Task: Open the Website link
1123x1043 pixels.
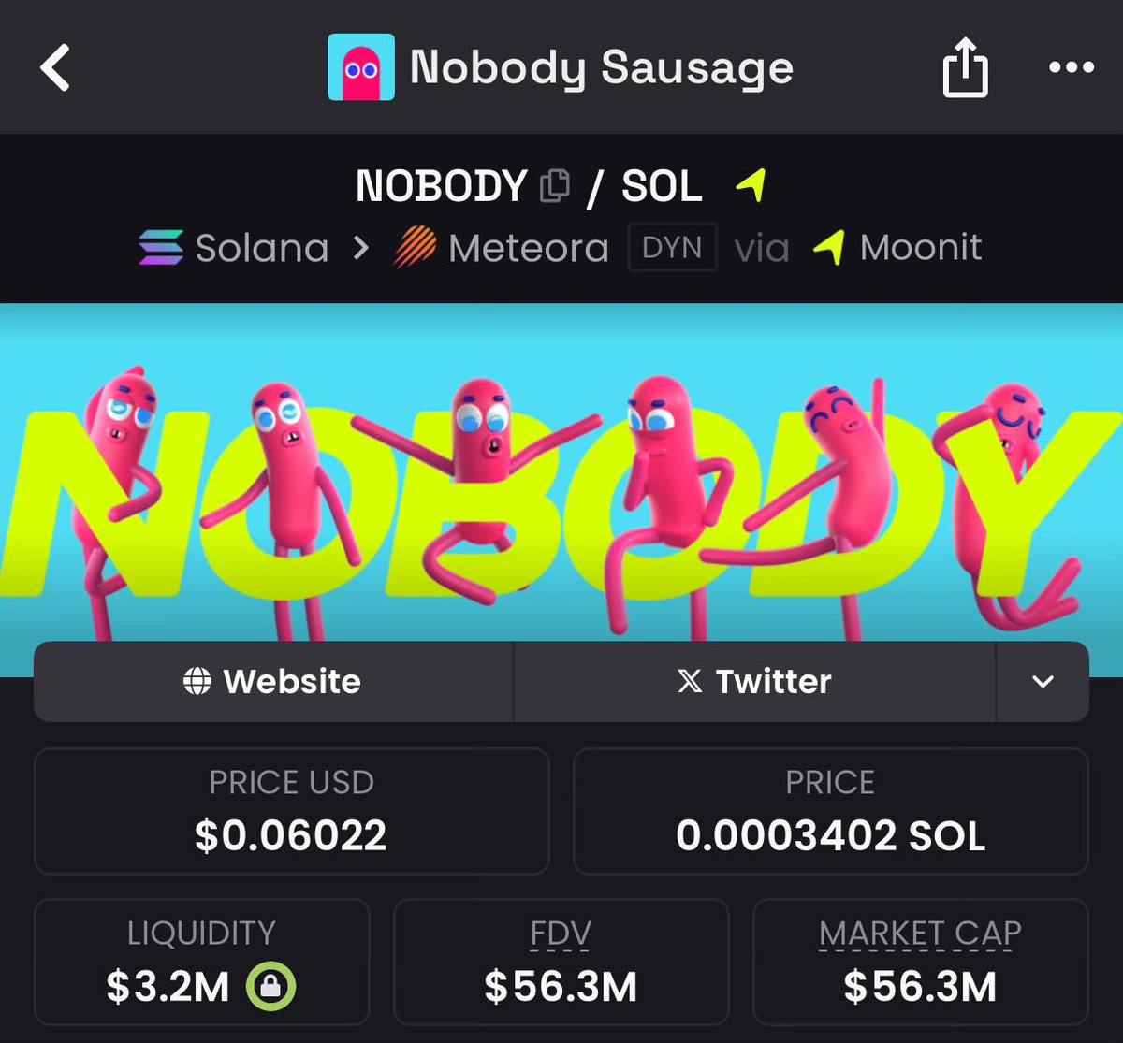Action: (273, 681)
